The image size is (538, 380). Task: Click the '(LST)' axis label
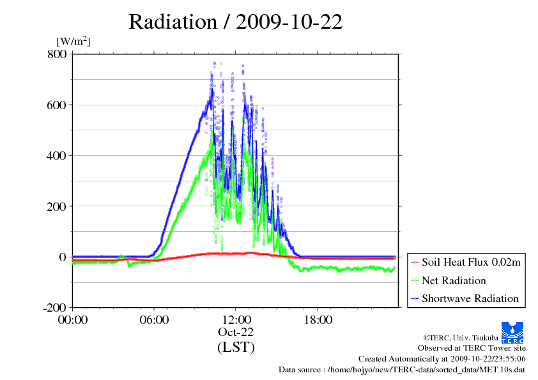(236, 347)
